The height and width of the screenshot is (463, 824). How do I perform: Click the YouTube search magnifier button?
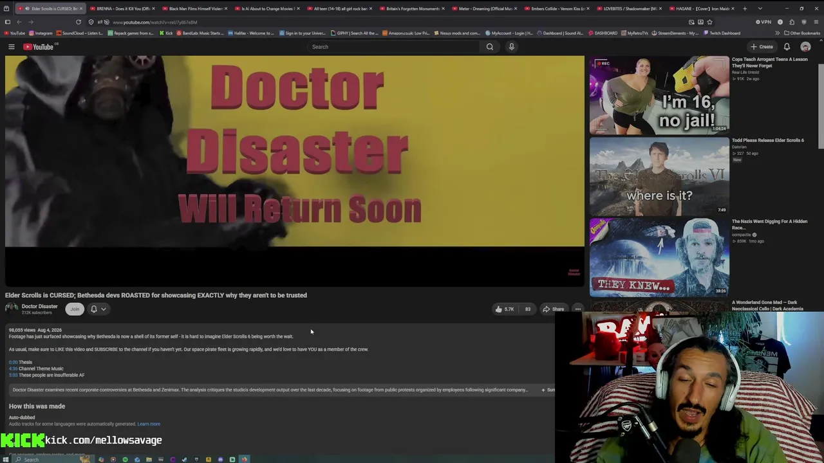pyautogui.click(x=490, y=47)
